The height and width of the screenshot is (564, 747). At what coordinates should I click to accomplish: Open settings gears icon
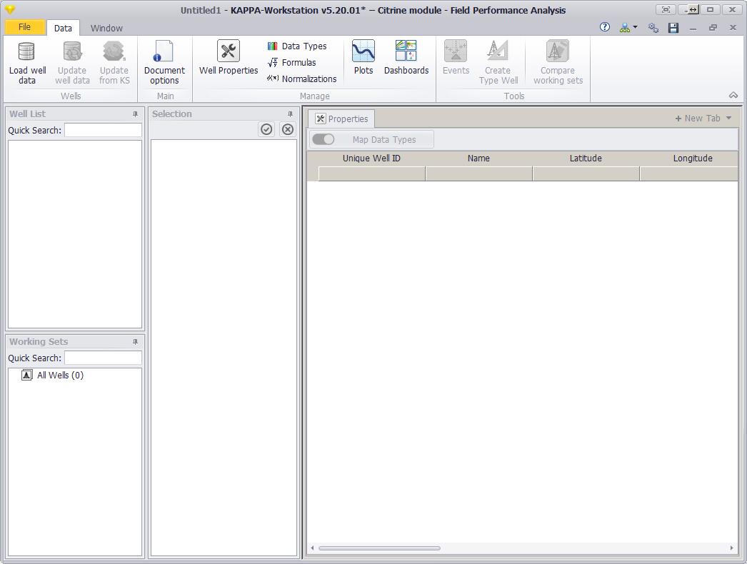[x=653, y=28]
